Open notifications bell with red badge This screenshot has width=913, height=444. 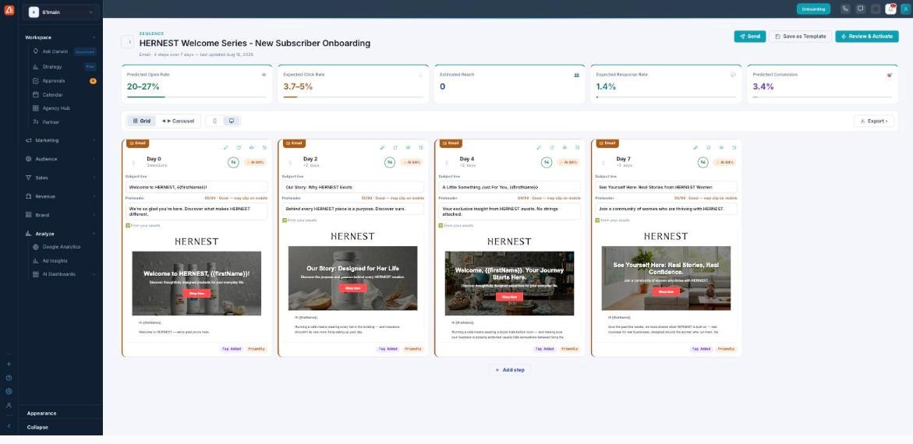(890, 9)
